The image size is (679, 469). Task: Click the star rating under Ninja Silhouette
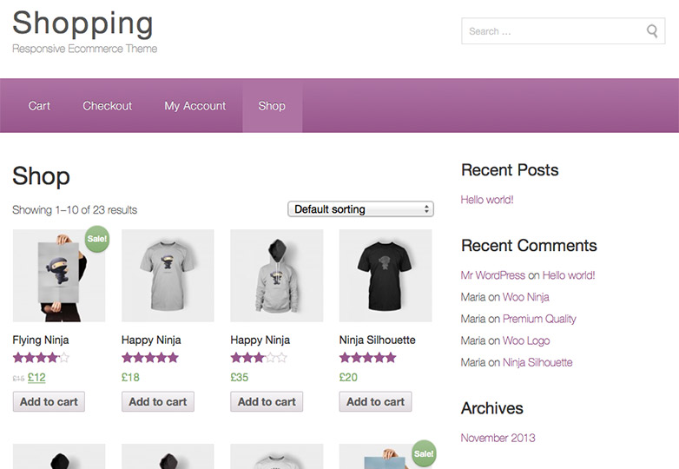click(367, 358)
